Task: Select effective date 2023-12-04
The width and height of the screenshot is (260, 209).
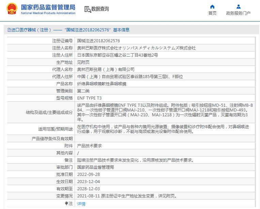Action: tap(89, 182)
